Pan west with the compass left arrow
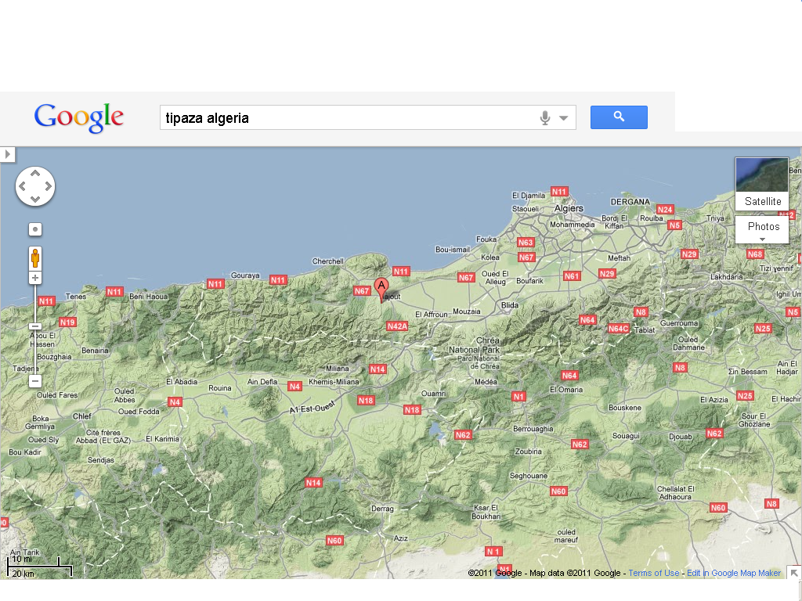 21,186
